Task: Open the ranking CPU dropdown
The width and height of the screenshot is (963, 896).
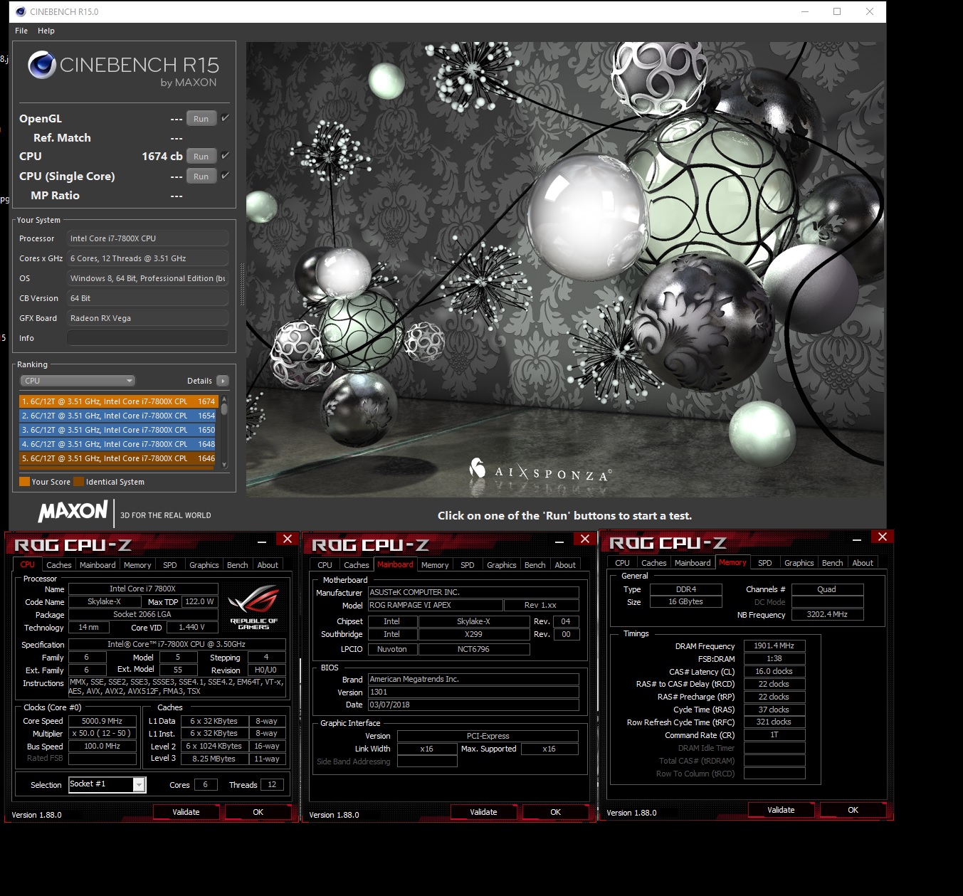Action: pos(77,381)
